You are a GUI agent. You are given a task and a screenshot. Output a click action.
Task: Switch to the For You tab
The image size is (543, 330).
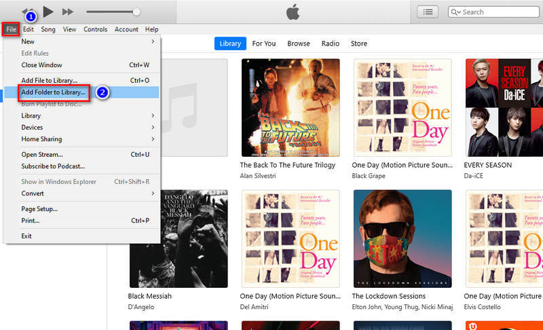[x=264, y=43]
